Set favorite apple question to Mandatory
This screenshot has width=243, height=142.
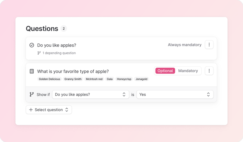click(188, 71)
